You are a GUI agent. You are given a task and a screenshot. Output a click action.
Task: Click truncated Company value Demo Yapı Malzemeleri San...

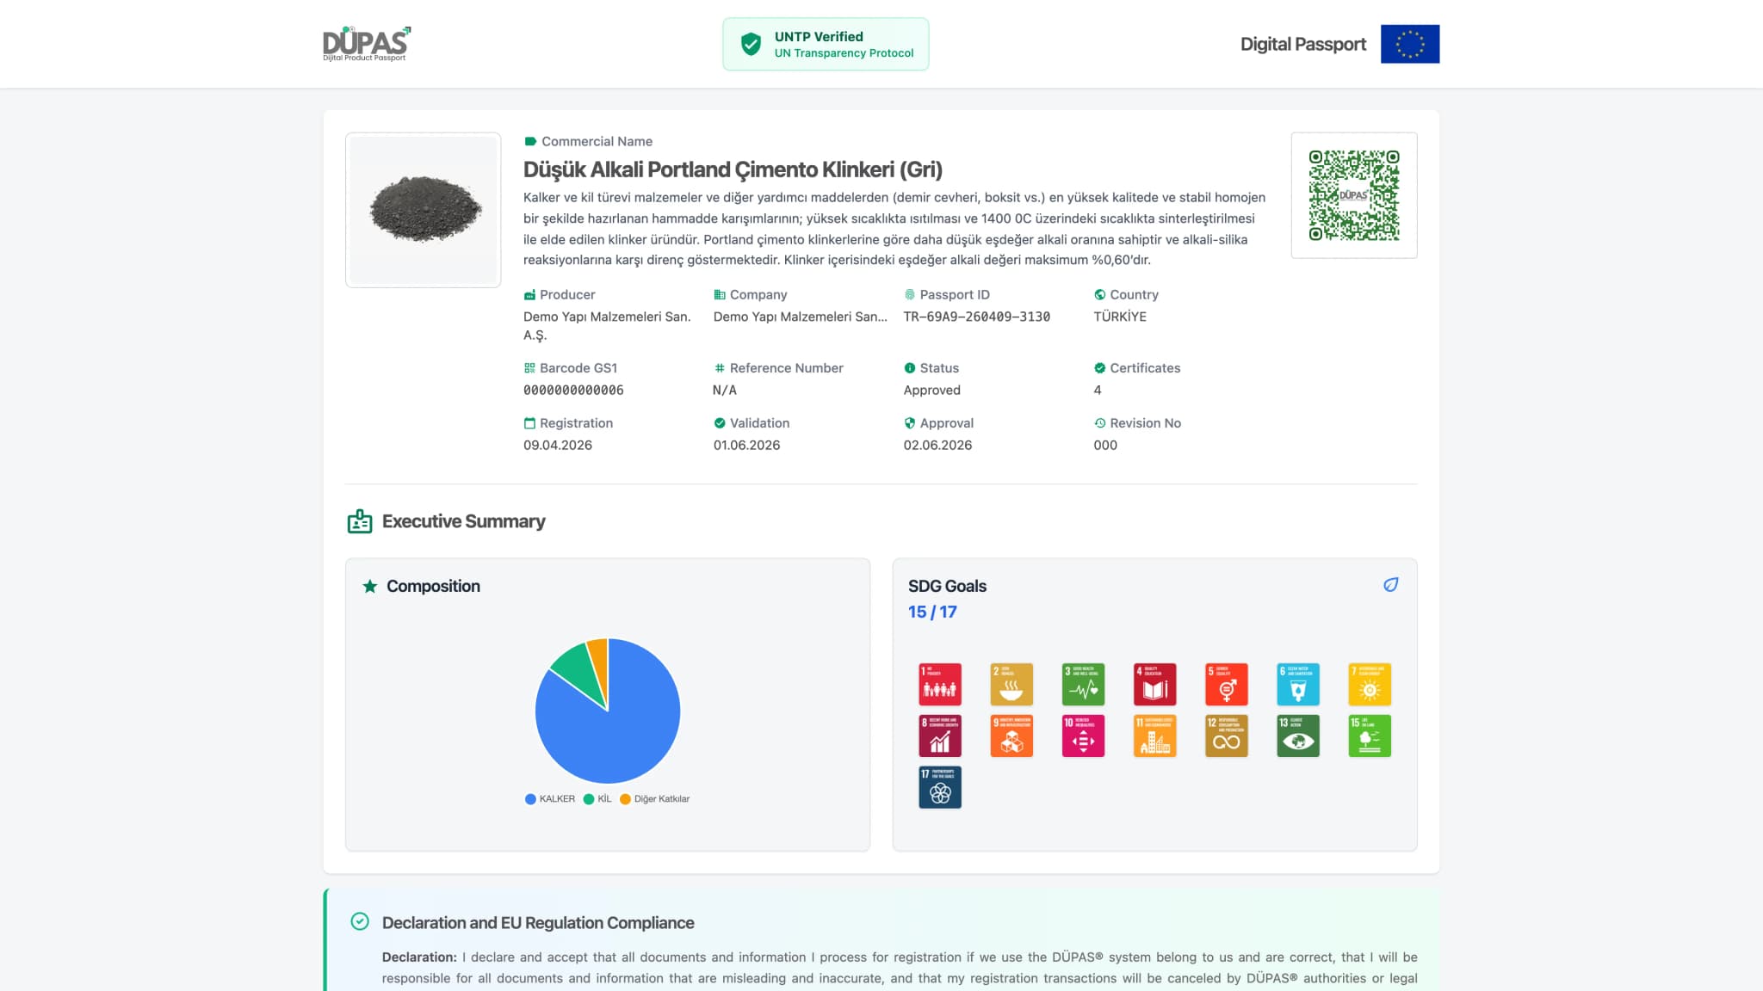[x=800, y=317]
